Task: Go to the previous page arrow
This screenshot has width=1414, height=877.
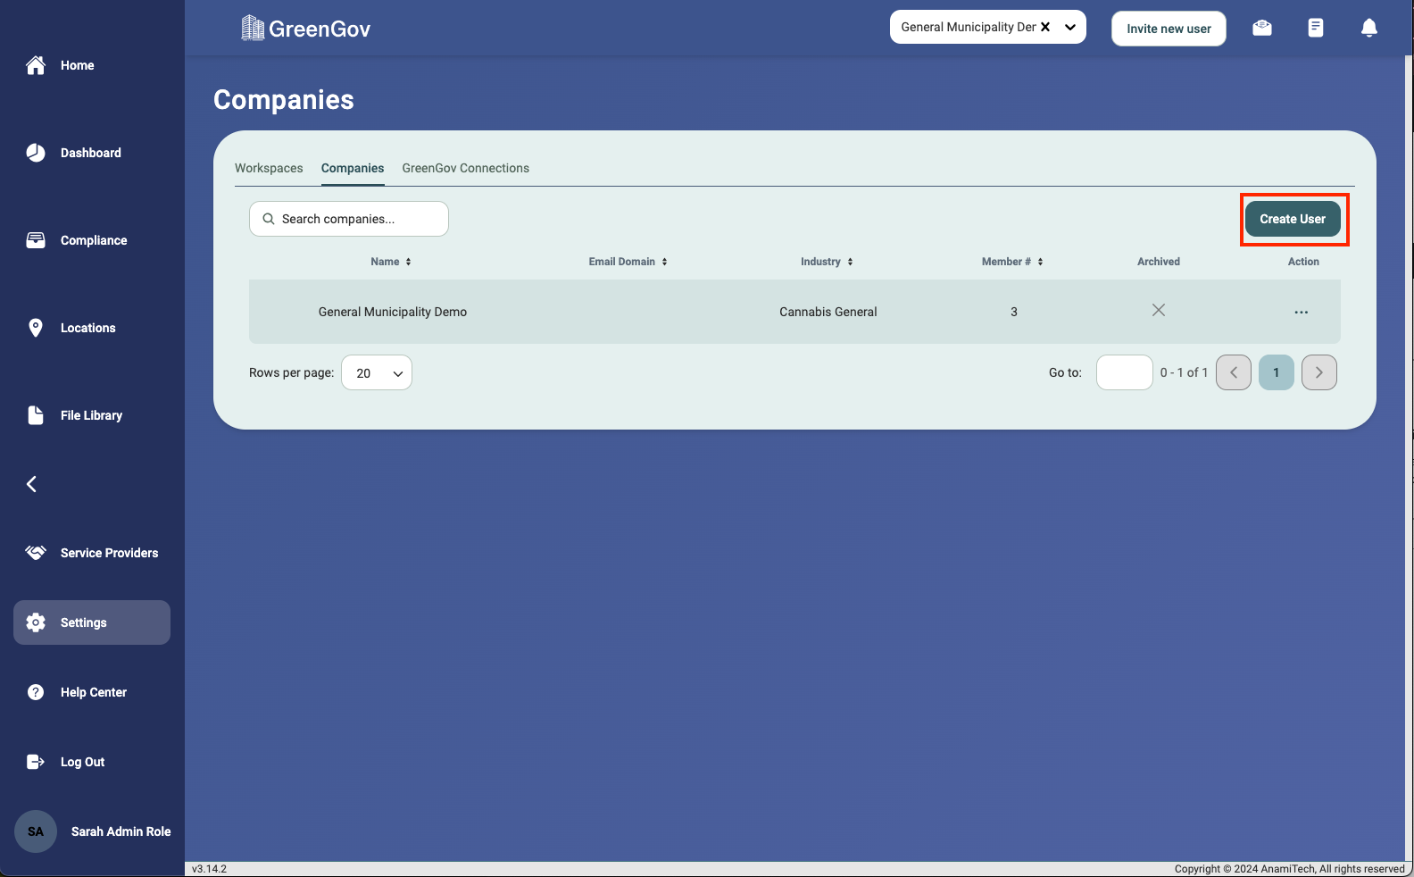Action: pyautogui.click(x=1234, y=372)
